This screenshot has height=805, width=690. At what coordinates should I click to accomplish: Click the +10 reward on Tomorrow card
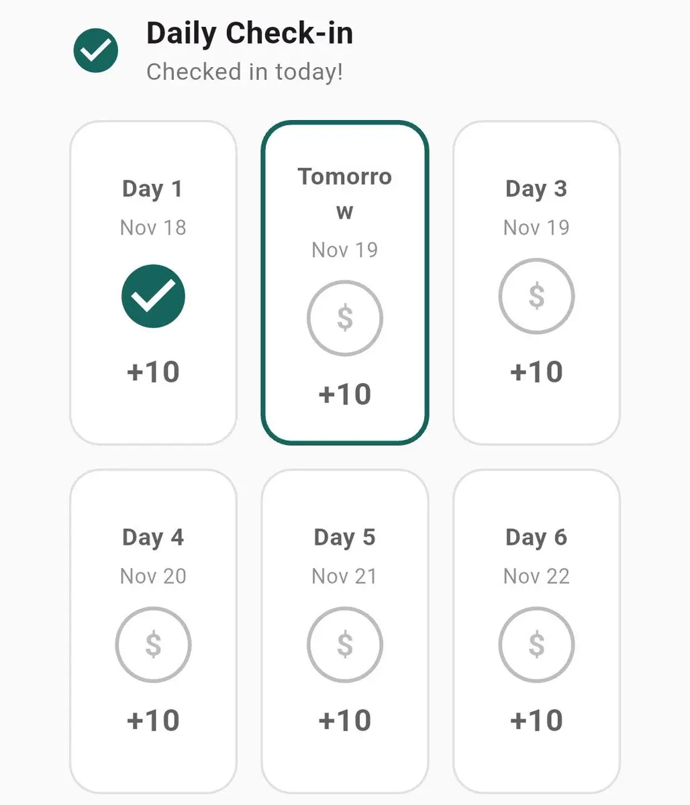point(344,394)
